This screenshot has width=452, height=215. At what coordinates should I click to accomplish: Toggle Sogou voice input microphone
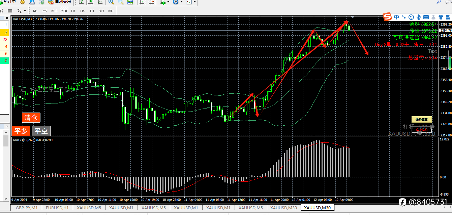pos(419,17)
